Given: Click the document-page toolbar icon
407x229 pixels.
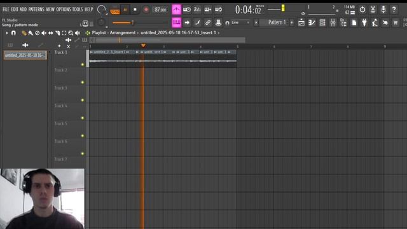Looking at the screenshot, I should (x=354, y=23).
